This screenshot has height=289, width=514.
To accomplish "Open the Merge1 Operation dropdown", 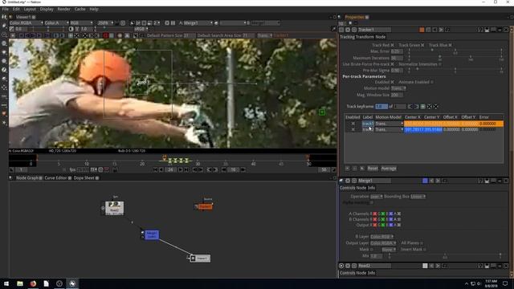I will [x=377, y=197].
